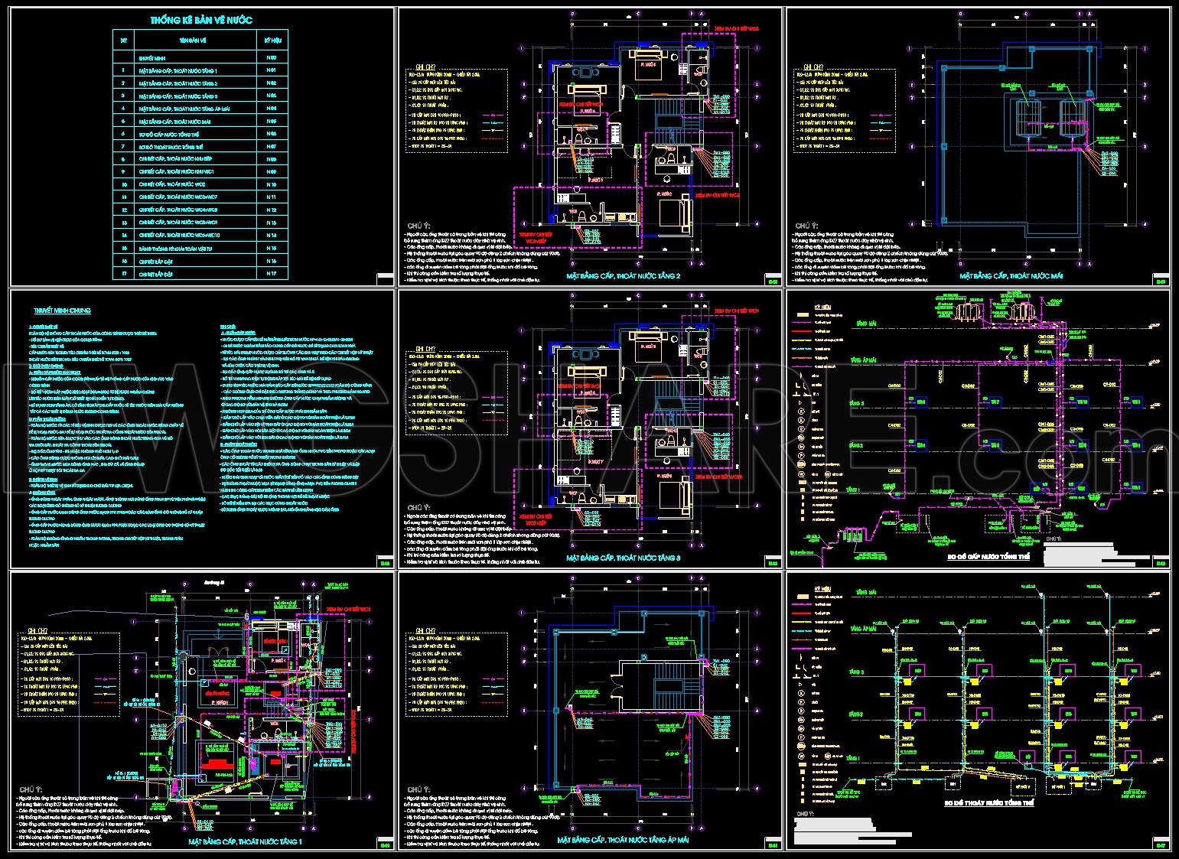Viewport: 1179px width, 859px height.
Task: Click the THUYẾT MINH CHUNG heading
Action: tap(62, 311)
